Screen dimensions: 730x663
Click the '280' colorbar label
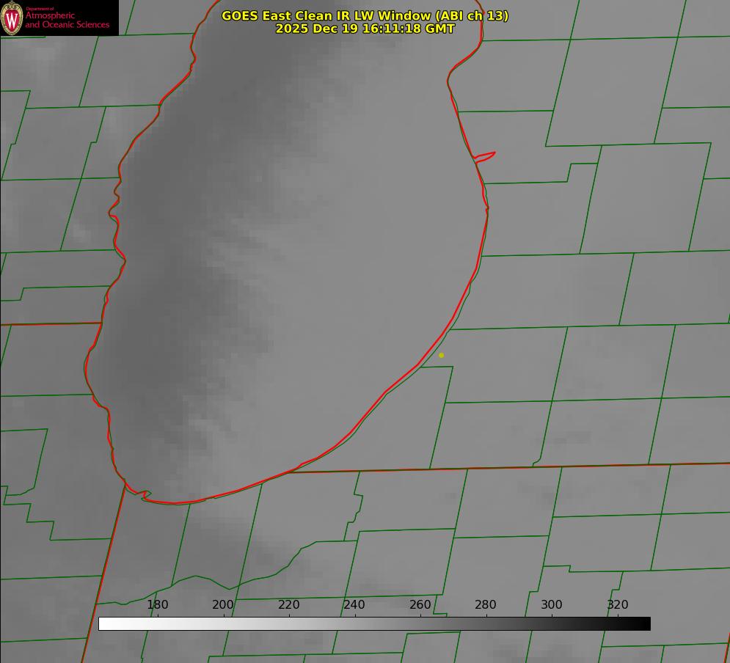486,604
